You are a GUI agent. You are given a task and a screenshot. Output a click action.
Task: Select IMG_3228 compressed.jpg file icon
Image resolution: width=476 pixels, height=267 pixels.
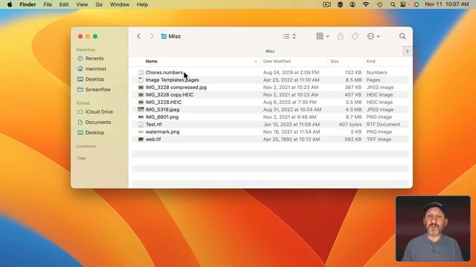[x=141, y=88]
